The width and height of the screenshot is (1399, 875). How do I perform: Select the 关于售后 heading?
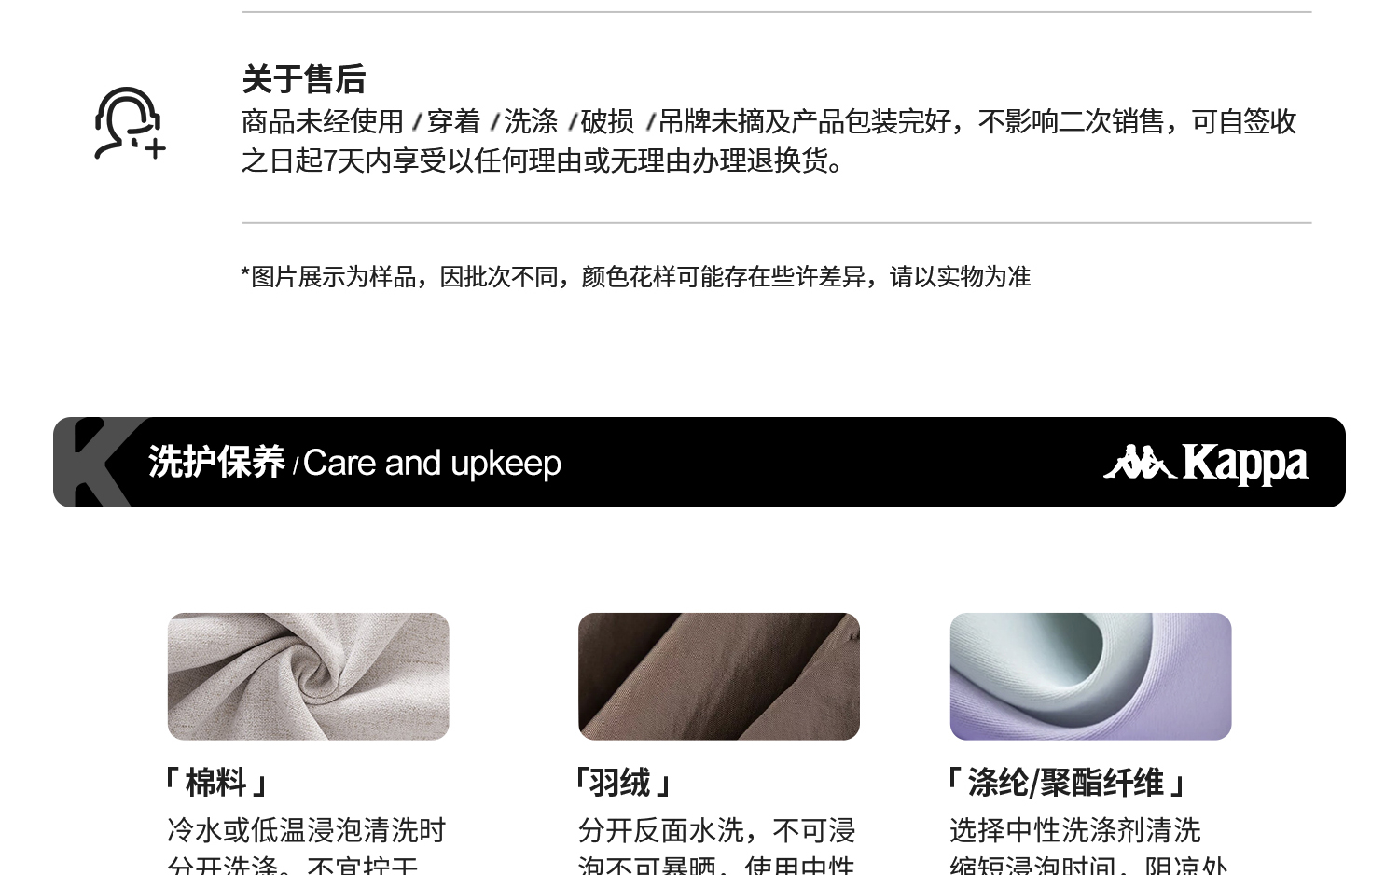pos(304,79)
